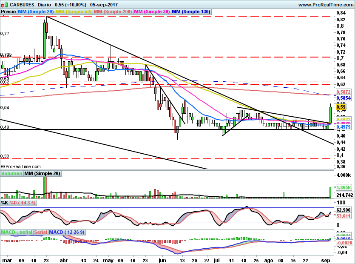This screenshot has height=264, width=355.
Task: Click the 05-sep-2017 date text
Action: coord(104,5)
